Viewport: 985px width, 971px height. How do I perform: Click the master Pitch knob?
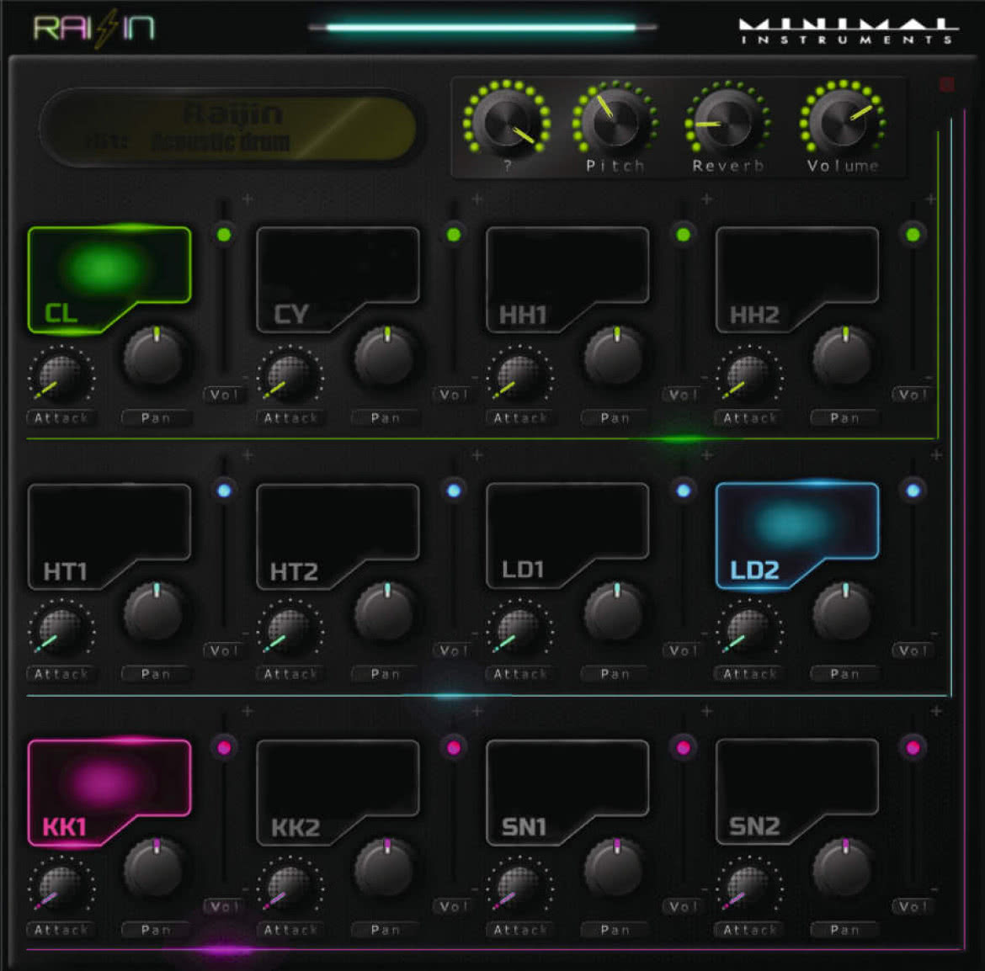pos(615,119)
